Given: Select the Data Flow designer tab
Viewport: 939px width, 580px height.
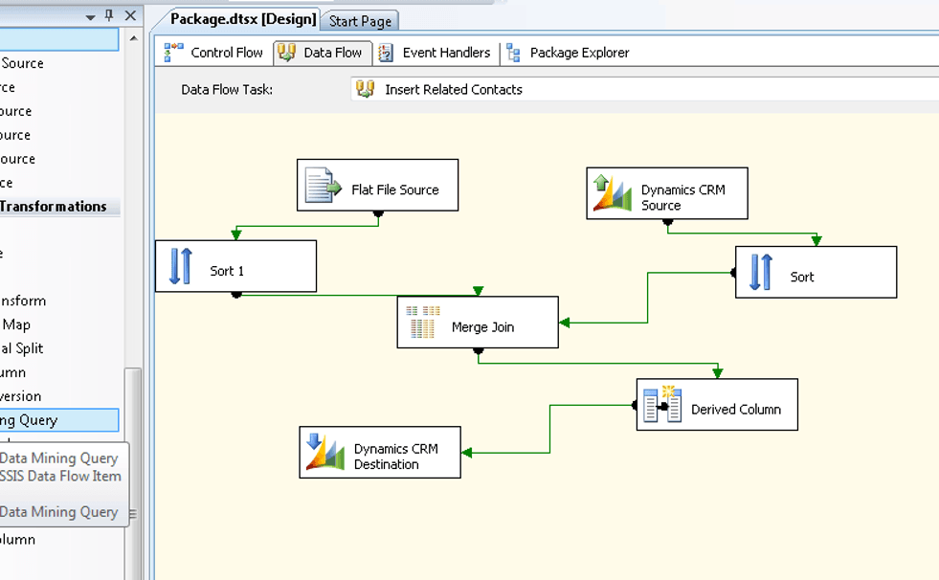Looking at the screenshot, I should click(x=323, y=53).
